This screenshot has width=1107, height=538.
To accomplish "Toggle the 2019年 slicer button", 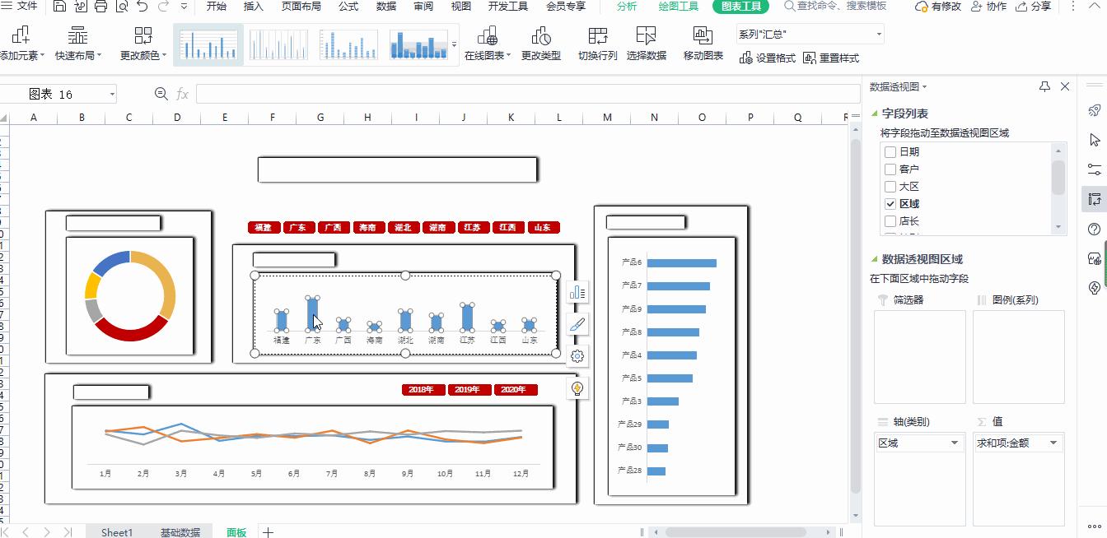I will tap(469, 389).
